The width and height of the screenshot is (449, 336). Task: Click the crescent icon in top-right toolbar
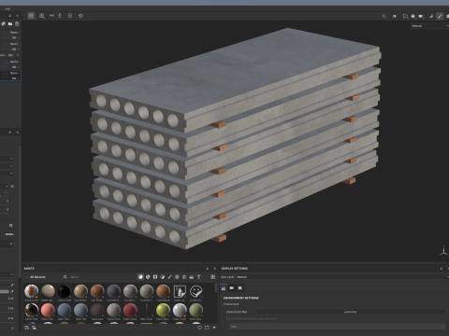tap(431, 16)
